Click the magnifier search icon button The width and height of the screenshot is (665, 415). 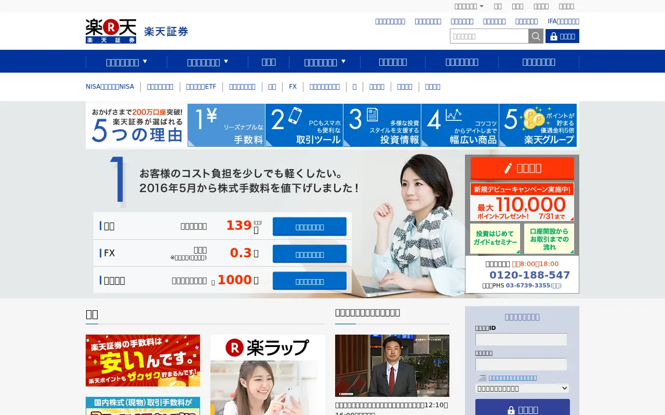(x=536, y=36)
